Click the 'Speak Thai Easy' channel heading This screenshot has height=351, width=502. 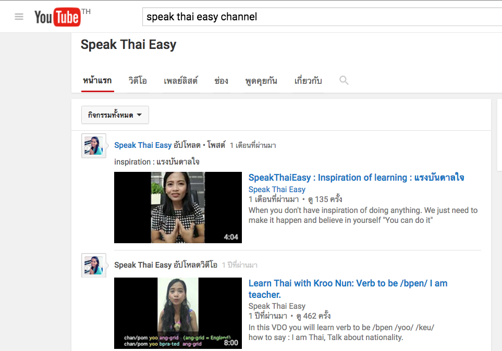128,44
